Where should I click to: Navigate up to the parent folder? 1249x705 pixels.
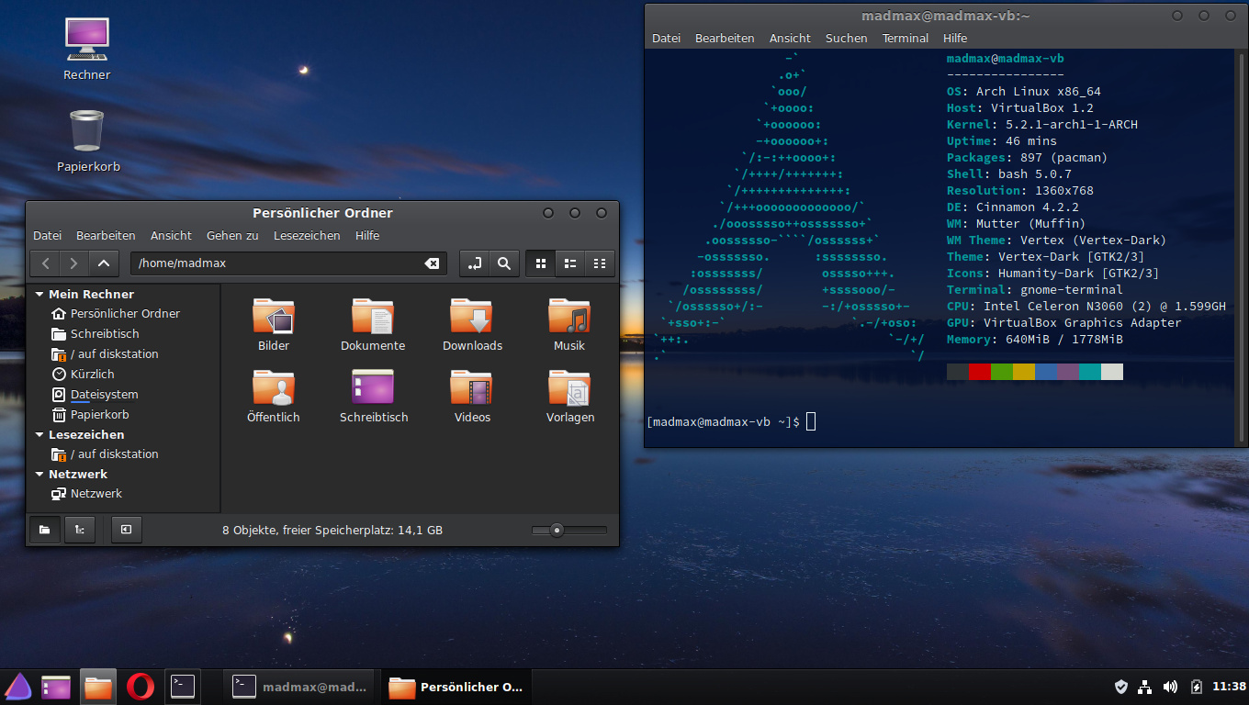[x=103, y=263]
